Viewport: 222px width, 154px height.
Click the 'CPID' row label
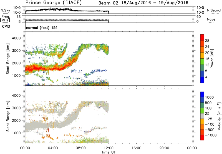[6, 26]
